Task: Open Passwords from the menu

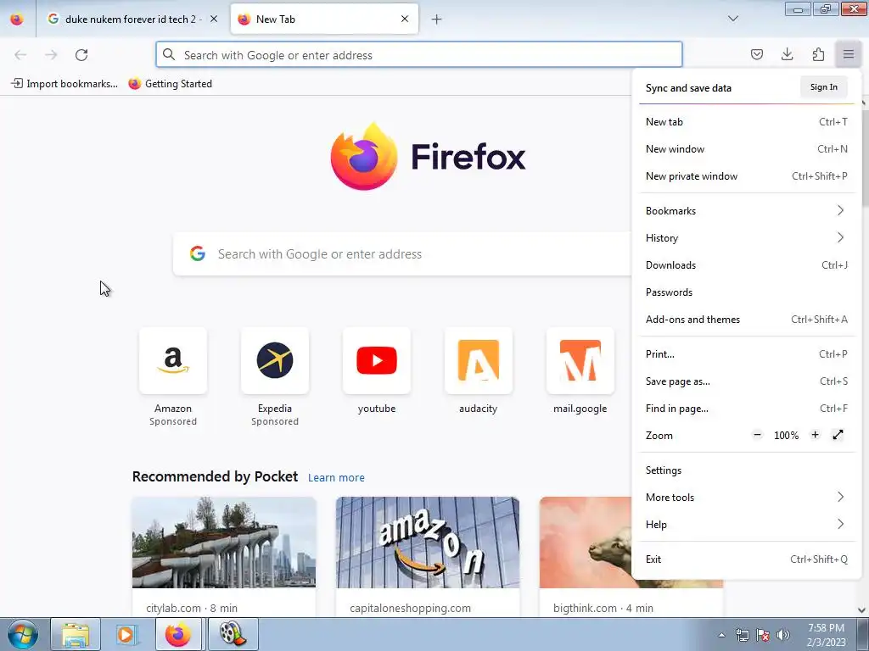Action: coord(747,292)
